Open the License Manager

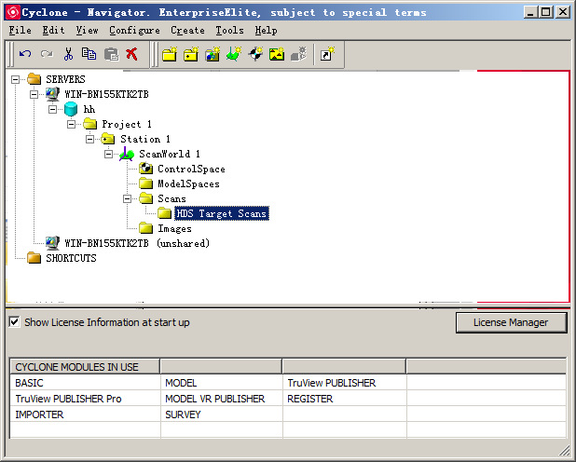tap(512, 322)
